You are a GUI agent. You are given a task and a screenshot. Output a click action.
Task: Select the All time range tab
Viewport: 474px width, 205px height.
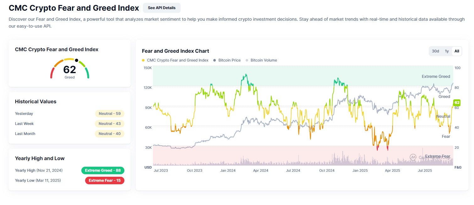click(457, 51)
